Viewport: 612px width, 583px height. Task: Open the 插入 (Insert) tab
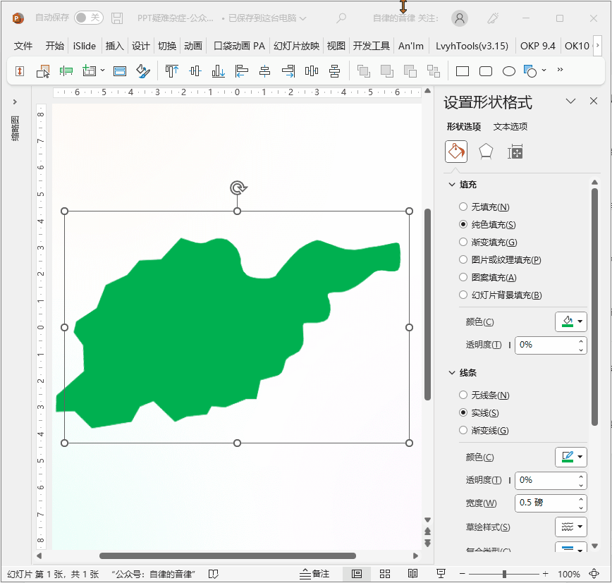click(114, 46)
